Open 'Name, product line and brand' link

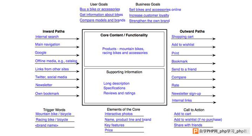(x=128, y=120)
